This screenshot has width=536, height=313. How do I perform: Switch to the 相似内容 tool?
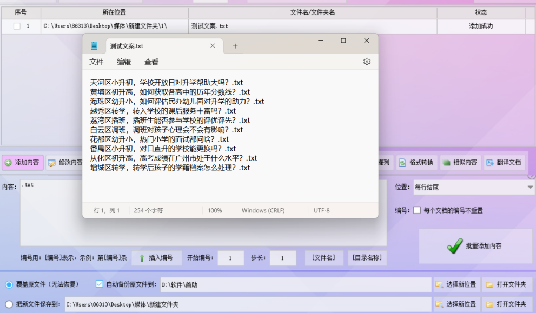point(459,162)
